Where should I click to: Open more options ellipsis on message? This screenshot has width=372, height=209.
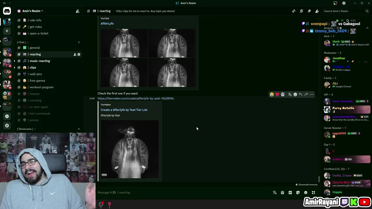tap(312, 94)
